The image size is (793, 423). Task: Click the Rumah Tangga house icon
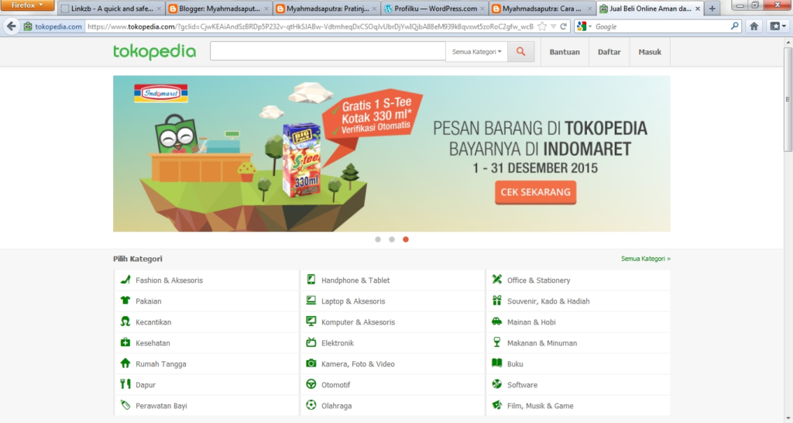tap(125, 363)
